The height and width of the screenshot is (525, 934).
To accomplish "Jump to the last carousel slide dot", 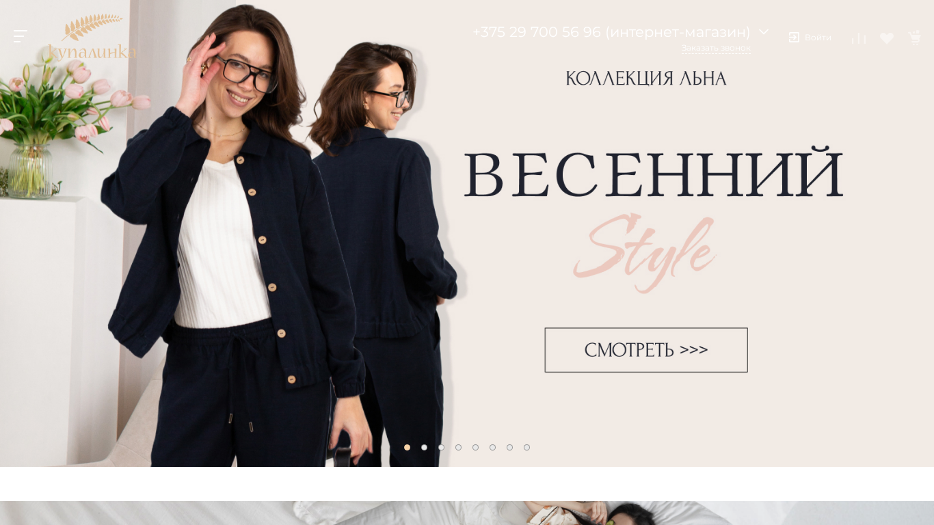I will pos(526,447).
